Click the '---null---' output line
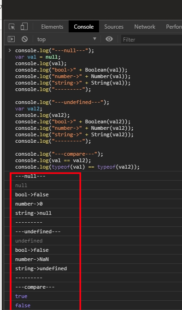Viewport: 182px width, 310px height. 30,176
